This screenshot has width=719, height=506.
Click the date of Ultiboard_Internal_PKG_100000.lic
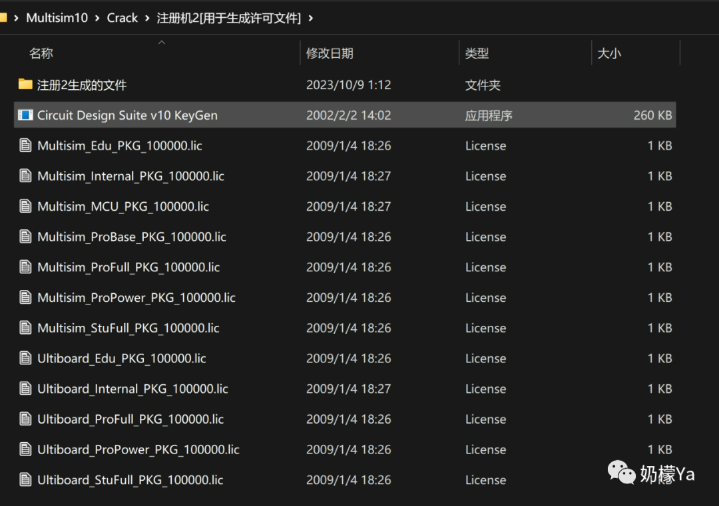(x=348, y=388)
